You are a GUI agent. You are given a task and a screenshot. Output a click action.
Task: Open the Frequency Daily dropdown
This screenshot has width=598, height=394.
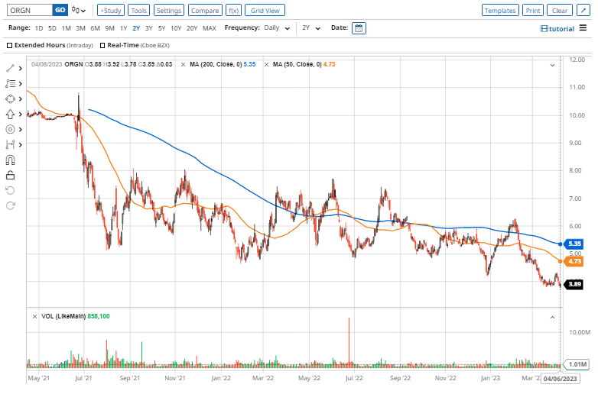pyautogui.click(x=277, y=27)
